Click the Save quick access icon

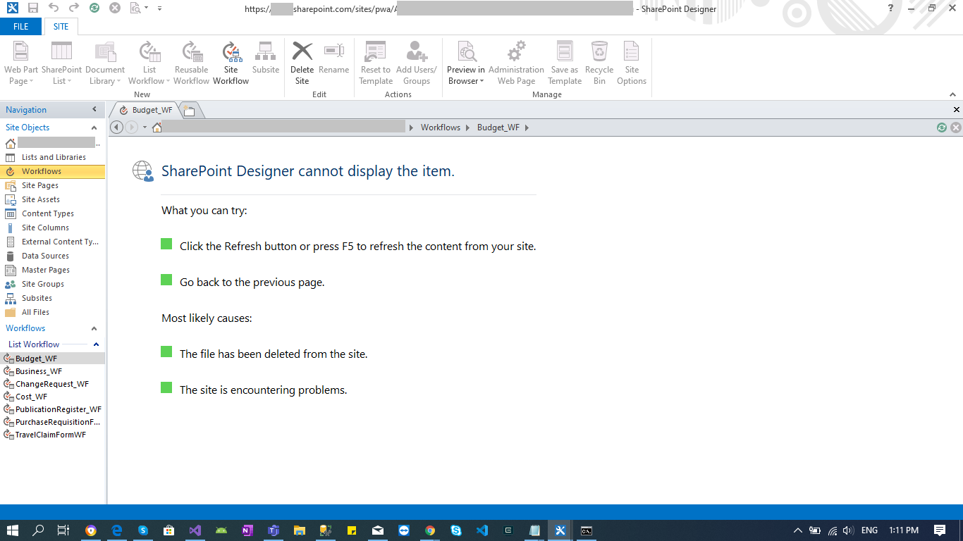tap(33, 8)
